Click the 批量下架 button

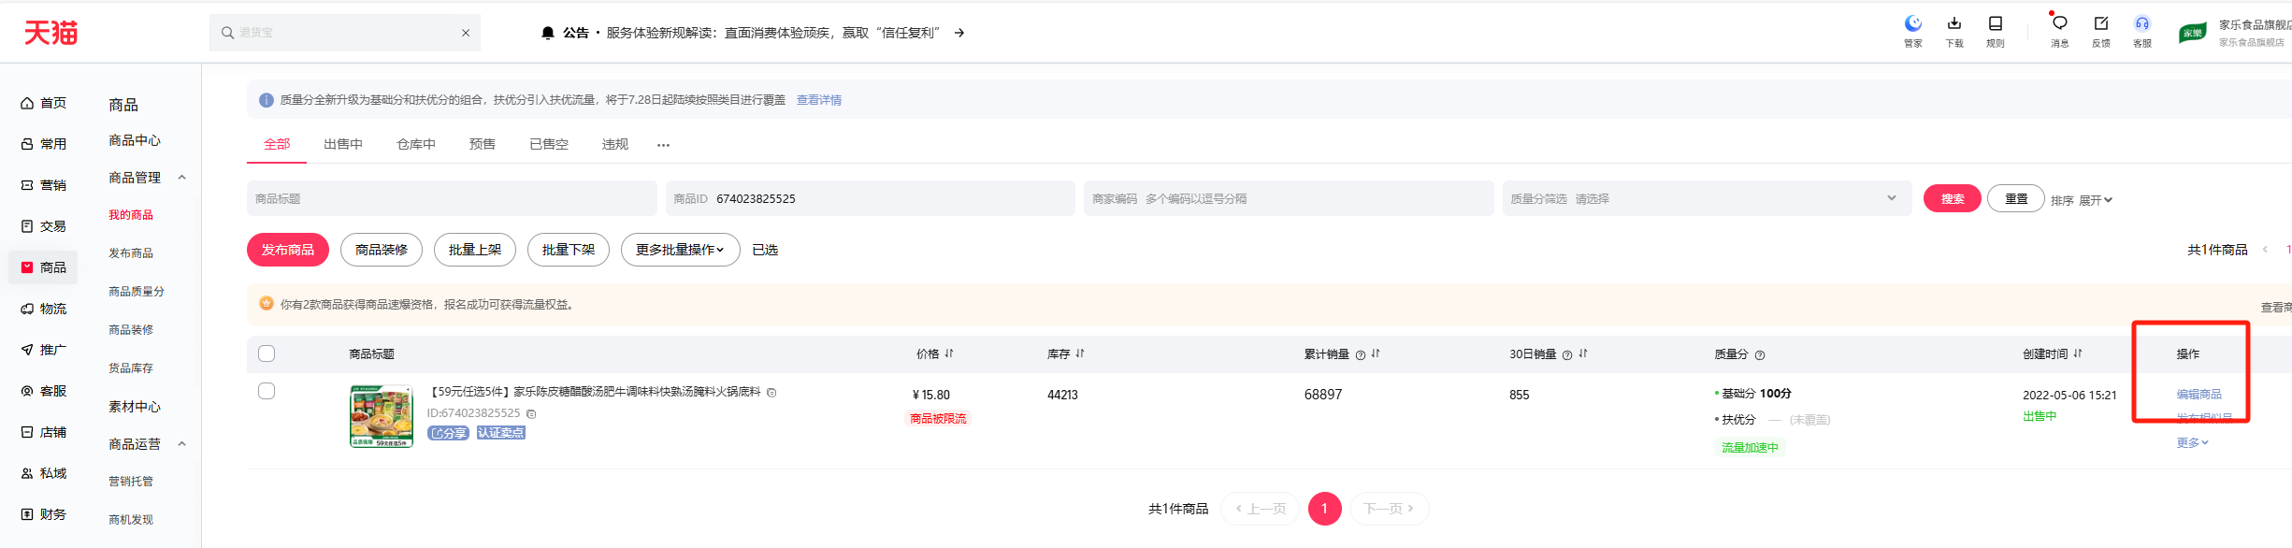point(569,250)
